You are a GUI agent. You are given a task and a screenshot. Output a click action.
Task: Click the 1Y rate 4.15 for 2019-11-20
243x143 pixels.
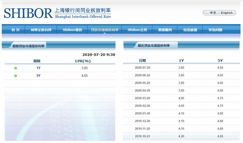click(x=181, y=129)
